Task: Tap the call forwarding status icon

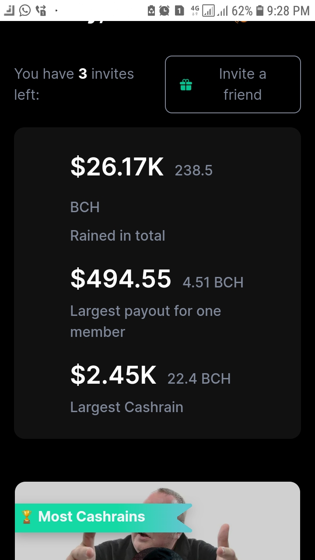Action: point(41,10)
